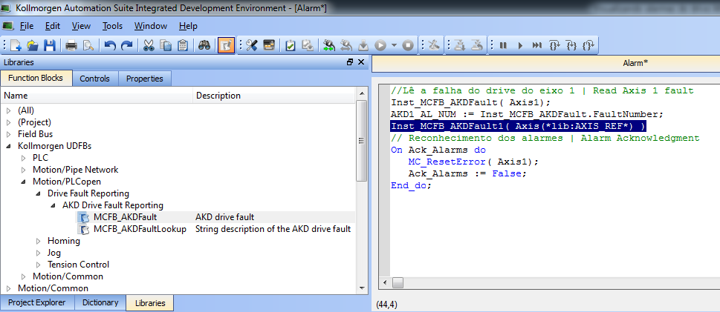Click the Print icon

click(x=71, y=45)
